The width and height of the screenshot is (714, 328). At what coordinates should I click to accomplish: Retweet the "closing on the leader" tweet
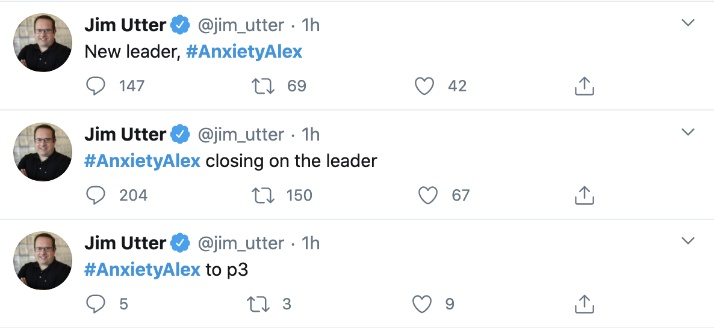[x=263, y=195]
